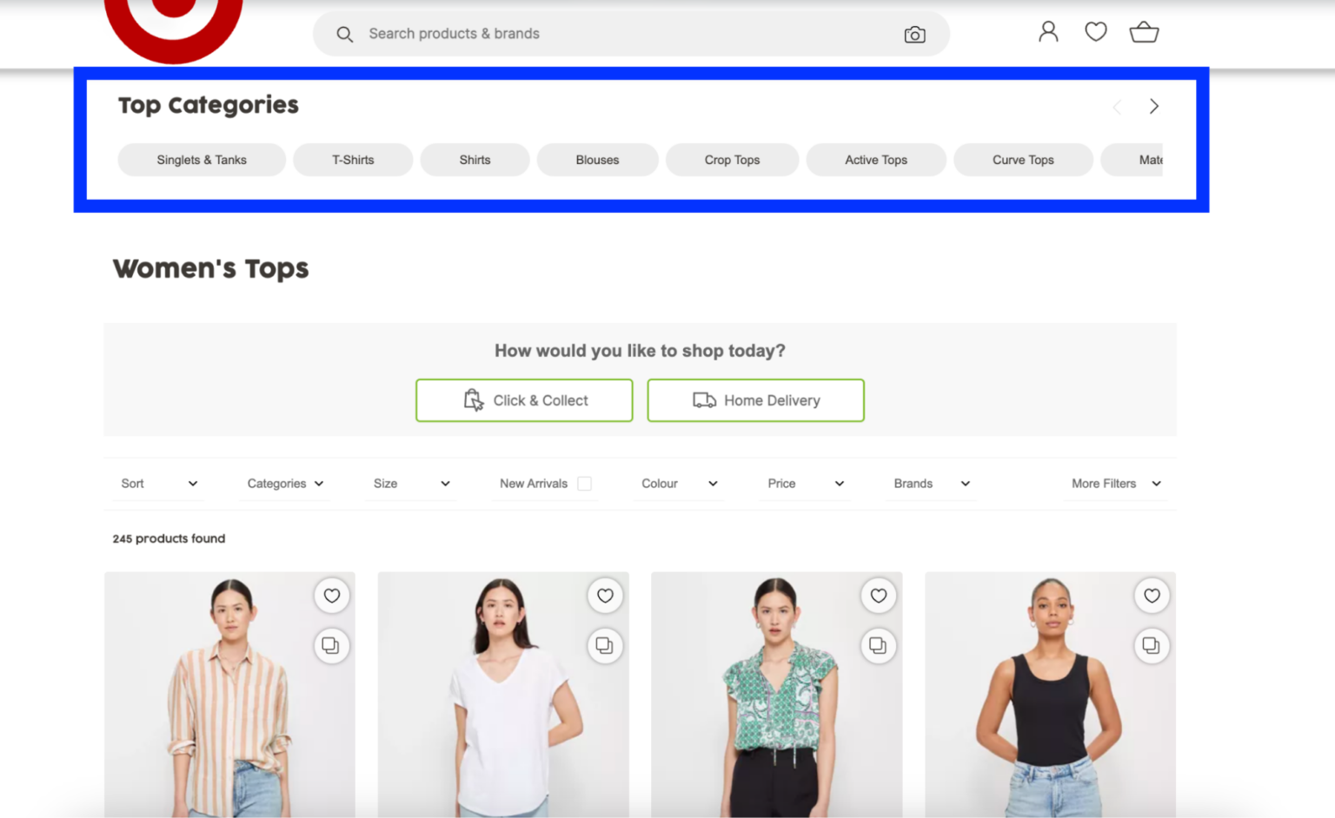Open the More Filters dropdown
Screen dimensions: 1335x818
coord(1115,483)
